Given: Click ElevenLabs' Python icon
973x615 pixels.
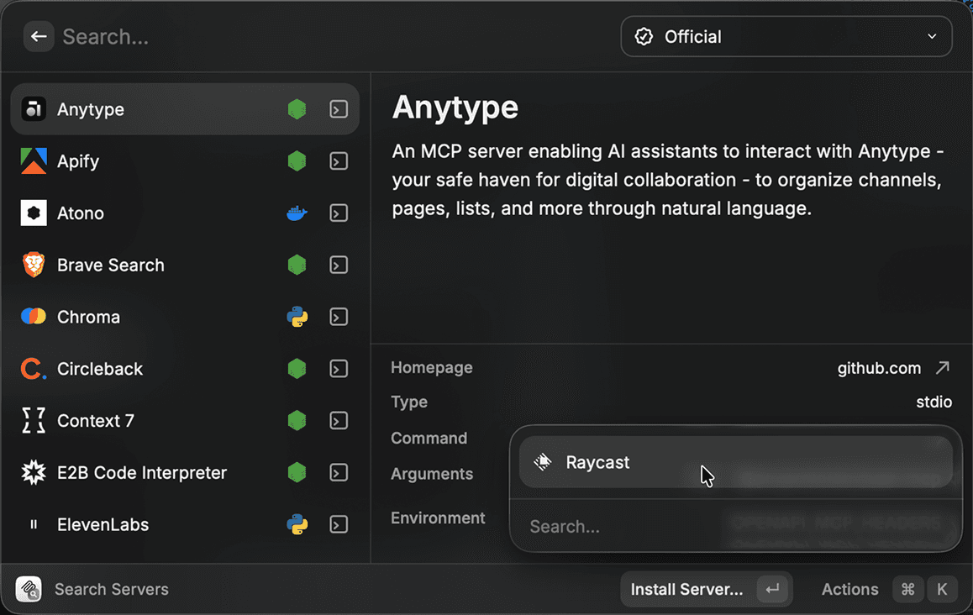Looking at the screenshot, I should click(297, 524).
